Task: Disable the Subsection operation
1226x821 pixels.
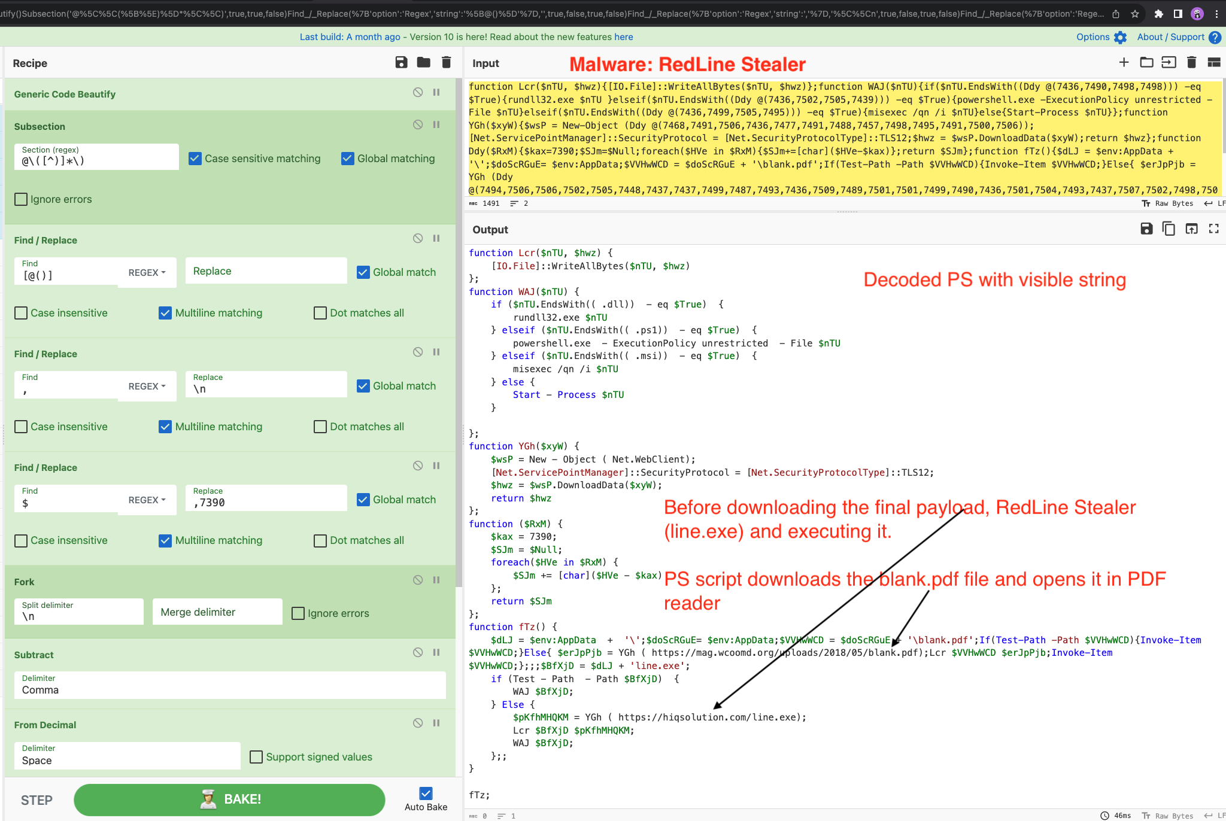Action: [x=418, y=124]
